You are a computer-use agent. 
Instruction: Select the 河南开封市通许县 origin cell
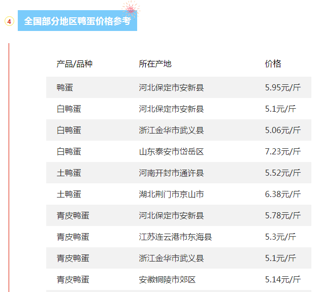[x=171, y=173]
